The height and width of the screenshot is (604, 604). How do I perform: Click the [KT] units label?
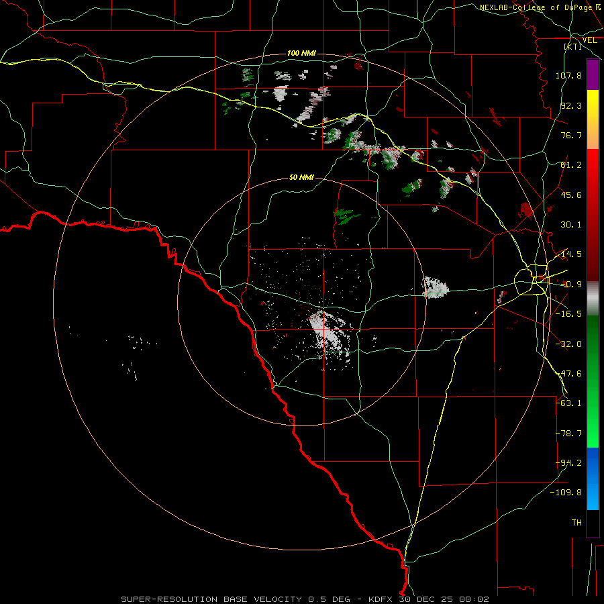573,46
